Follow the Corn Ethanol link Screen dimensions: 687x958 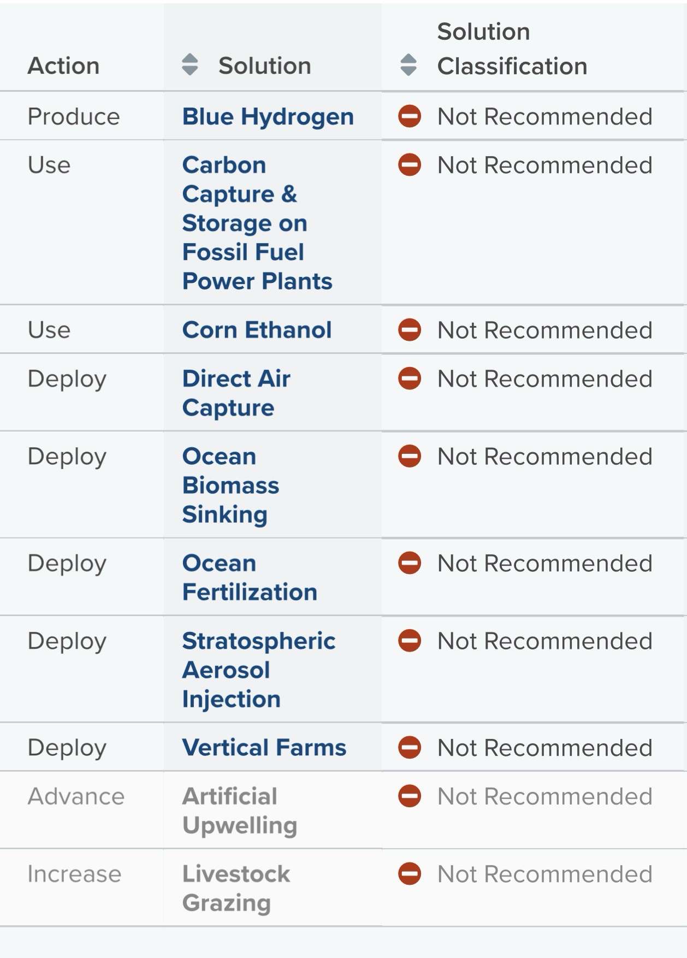coord(257,330)
